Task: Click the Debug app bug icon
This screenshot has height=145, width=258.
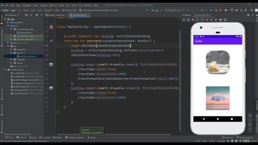Action: [x=202, y=10]
